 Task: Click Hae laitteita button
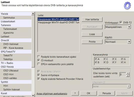coord(92,19)
